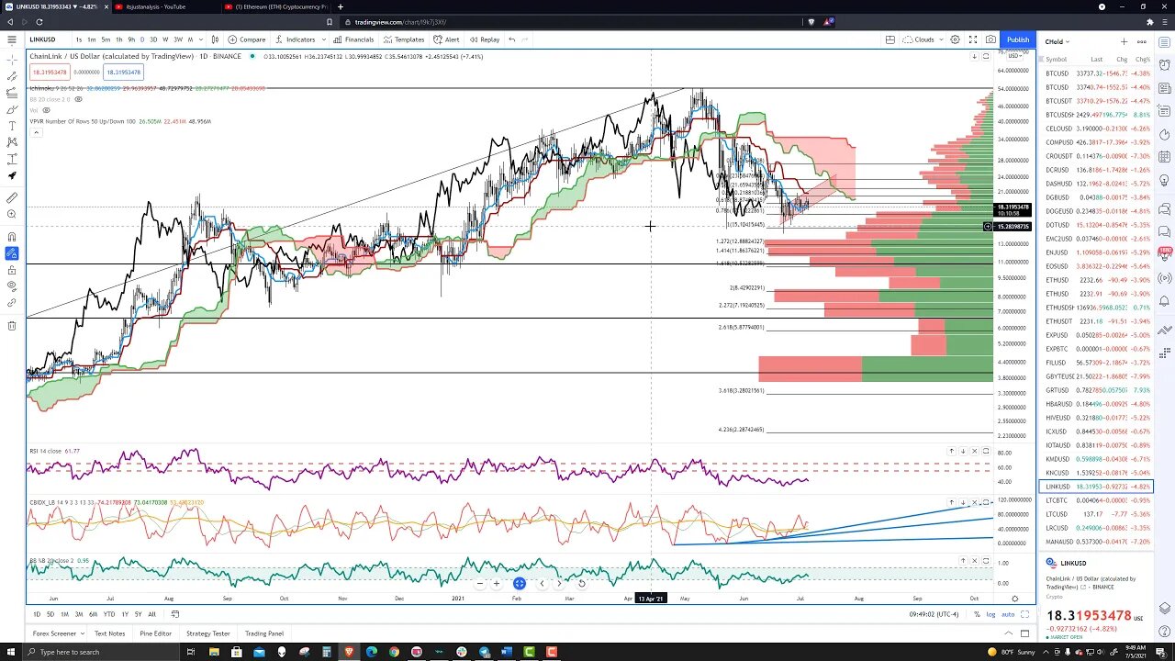The image size is (1175, 661).
Task: Open the CHold watchlist dropdown
Action: [1057, 41]
